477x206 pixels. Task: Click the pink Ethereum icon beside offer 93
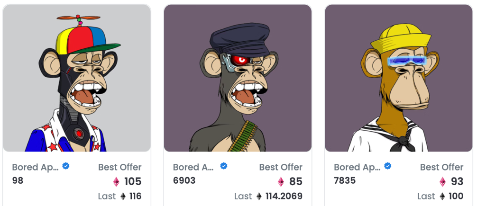(442, 181)
